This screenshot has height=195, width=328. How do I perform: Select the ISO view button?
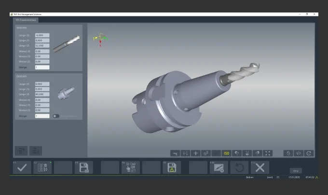coord(226,153)
